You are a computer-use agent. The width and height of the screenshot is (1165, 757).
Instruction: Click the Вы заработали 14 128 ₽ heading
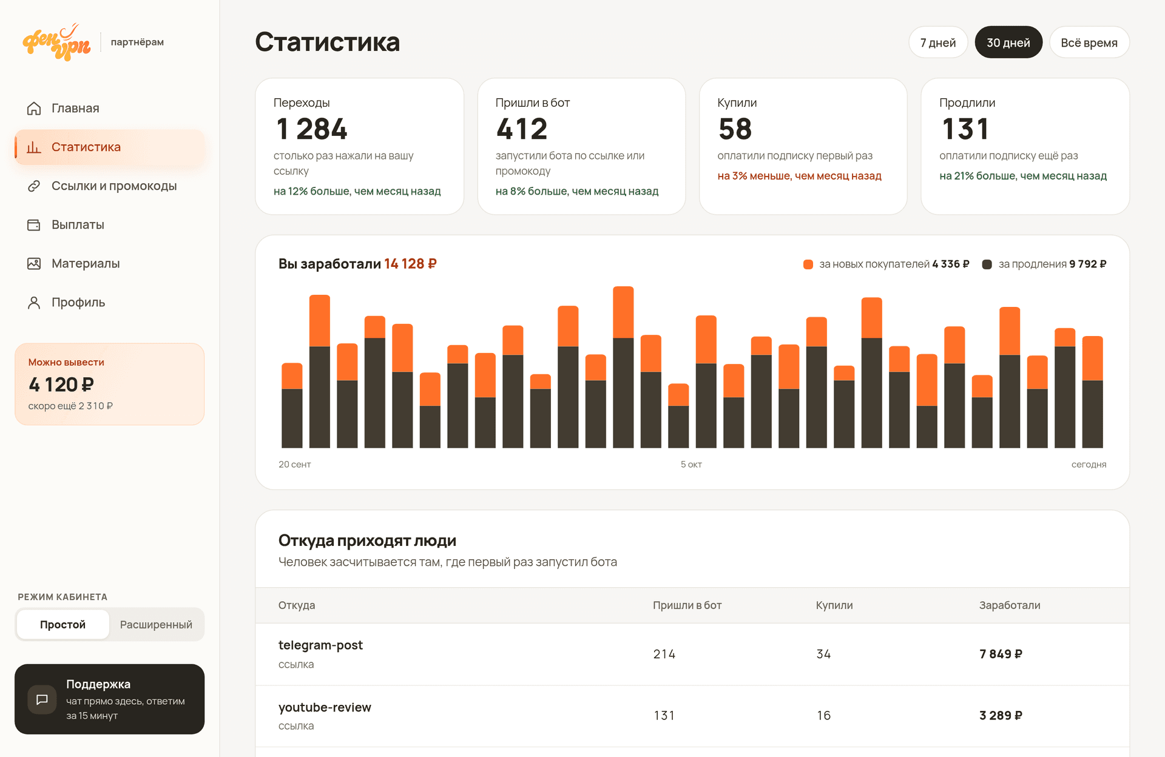(x=357, y=264)
